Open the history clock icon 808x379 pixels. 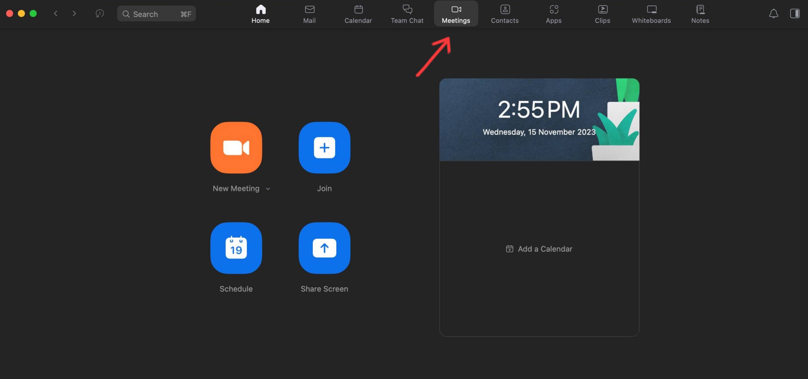(99, 13)
